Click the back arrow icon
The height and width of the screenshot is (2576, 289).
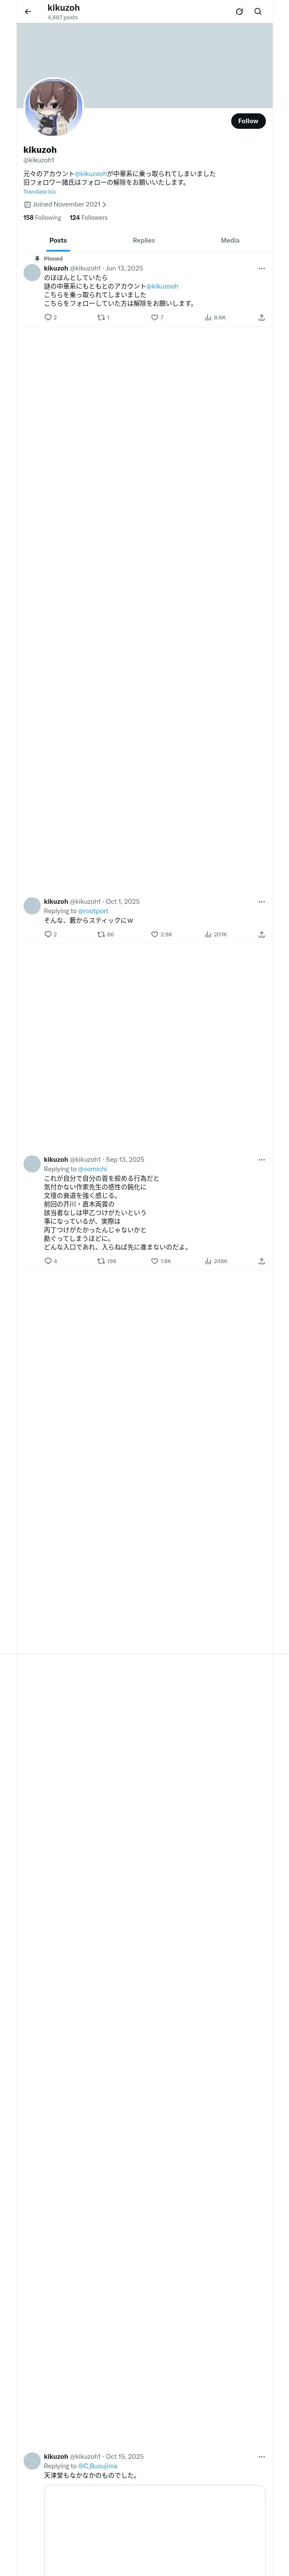(28, 12)
